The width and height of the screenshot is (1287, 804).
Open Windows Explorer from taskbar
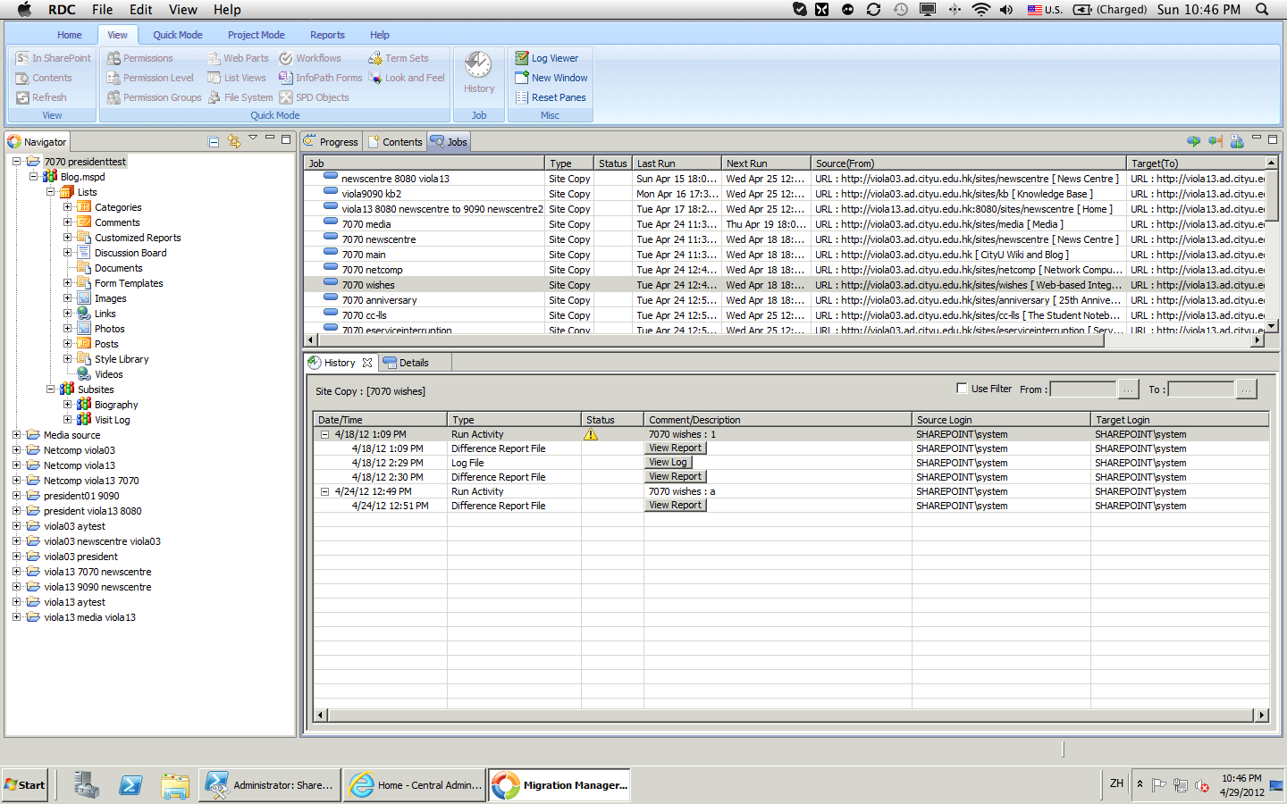(175, 785)
